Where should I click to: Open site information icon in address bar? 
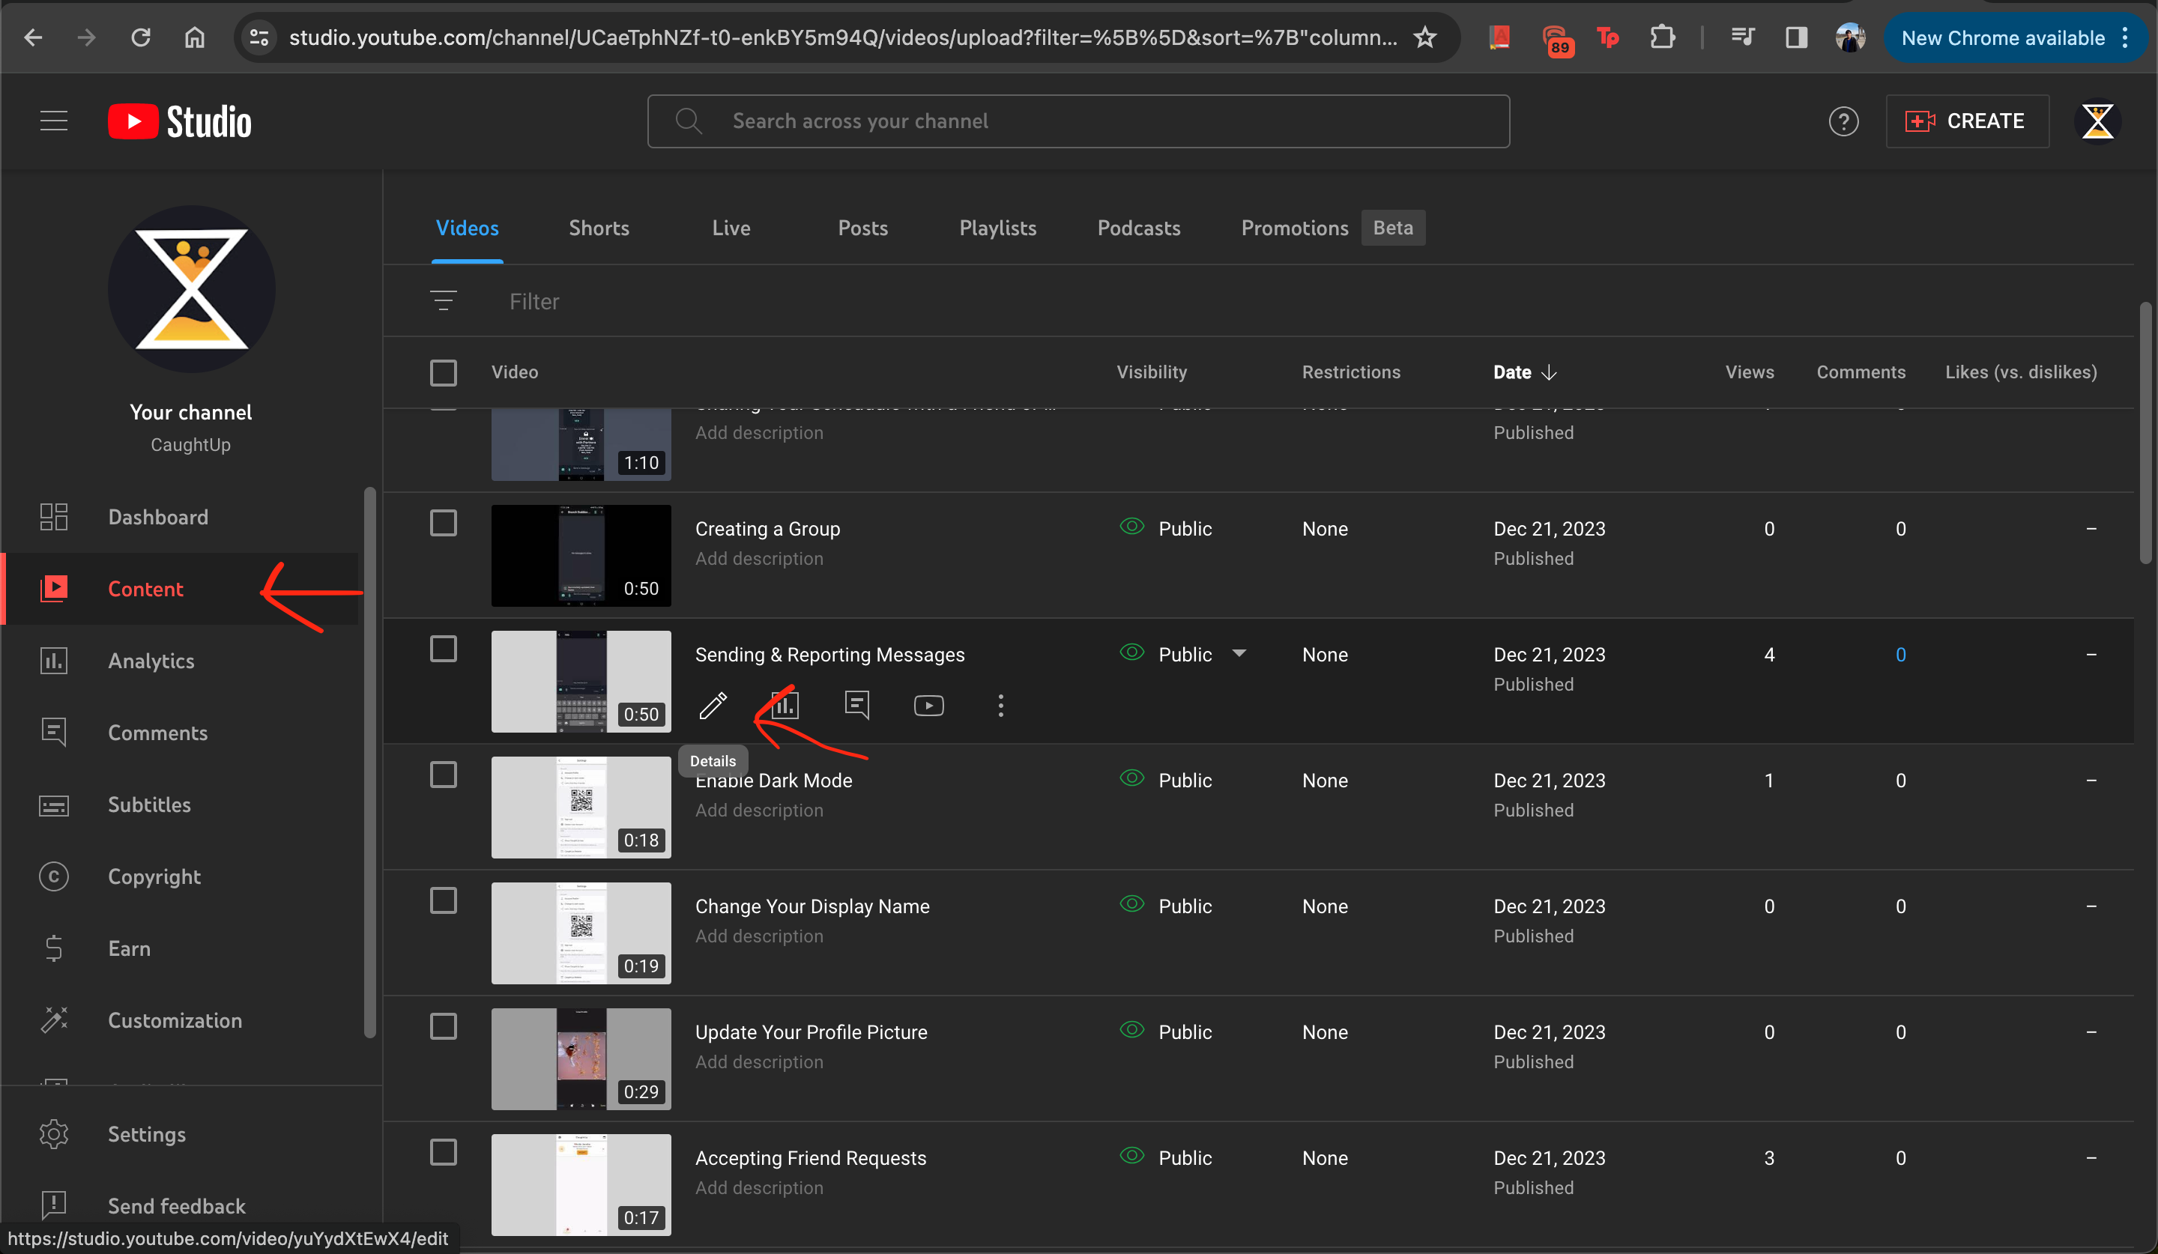click(x=259, y=37)
